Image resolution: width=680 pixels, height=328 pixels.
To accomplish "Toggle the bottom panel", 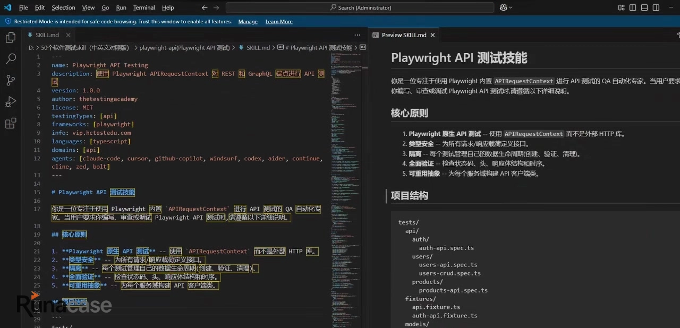I will pos(644,7).
